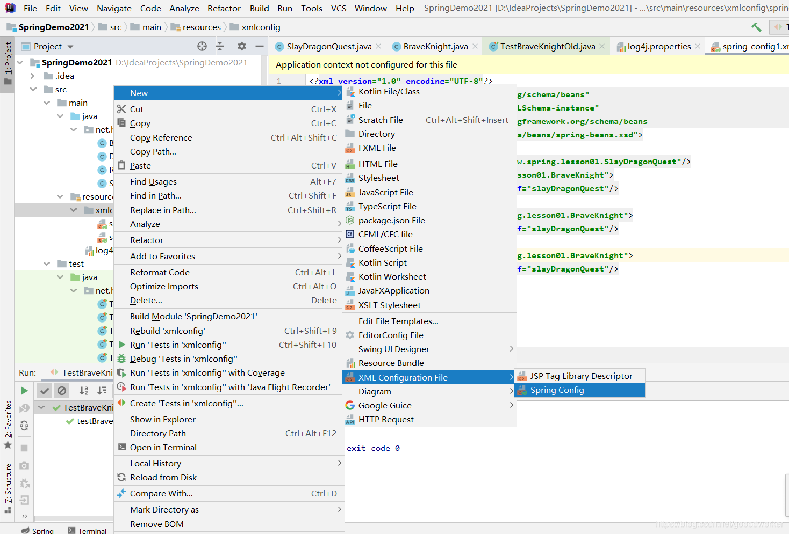Open the Project view dropdown

point(70,47)
